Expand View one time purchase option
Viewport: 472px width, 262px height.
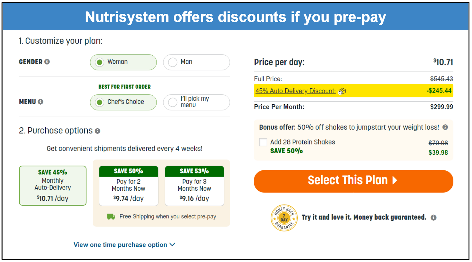point(124,245)
